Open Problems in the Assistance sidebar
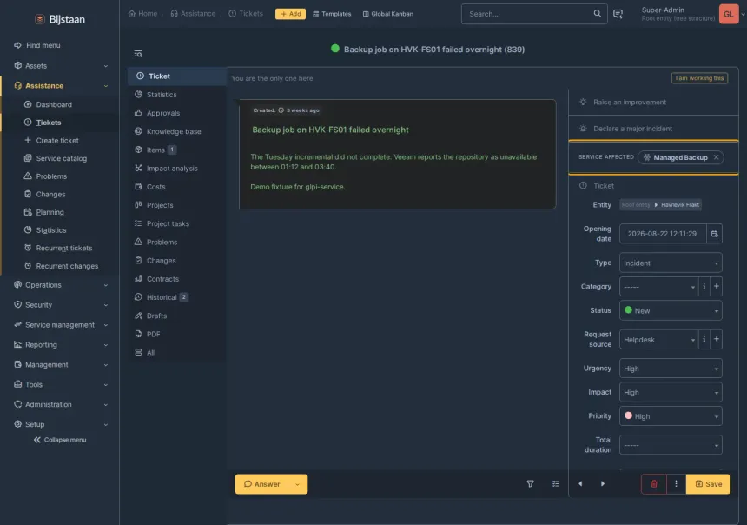Image resolution: width=747 pixels, height=525 pixels. pos(46,176)
